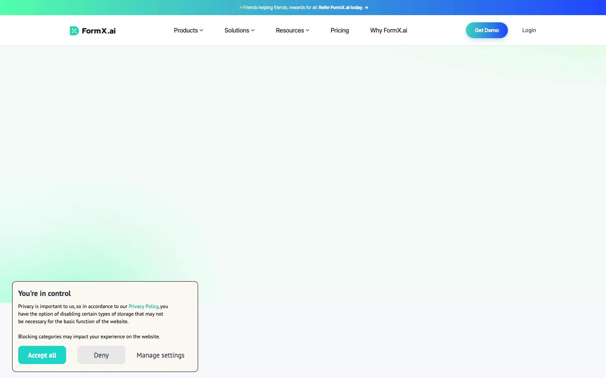Deny cookie storage
The height and width of the screenshot is (378, 606).
[x=101, y=355]
